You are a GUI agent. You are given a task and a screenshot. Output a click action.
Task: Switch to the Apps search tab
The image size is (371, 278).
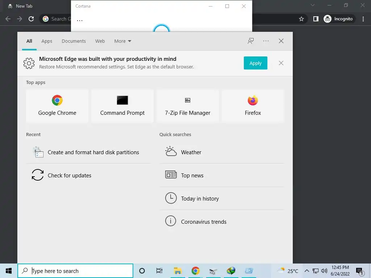click(x=47, y=41)
